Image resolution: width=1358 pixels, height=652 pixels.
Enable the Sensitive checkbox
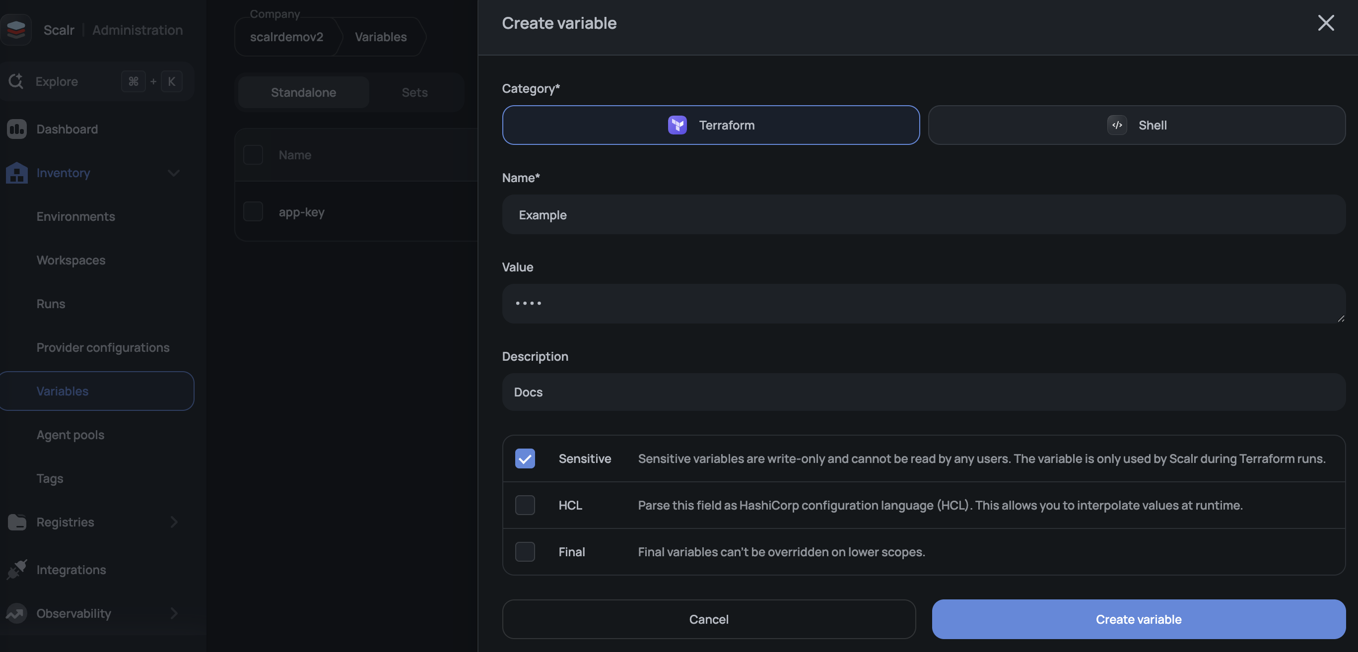(x=525, y=458)
